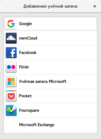Pick the Facebook account label

pos(28,53)
